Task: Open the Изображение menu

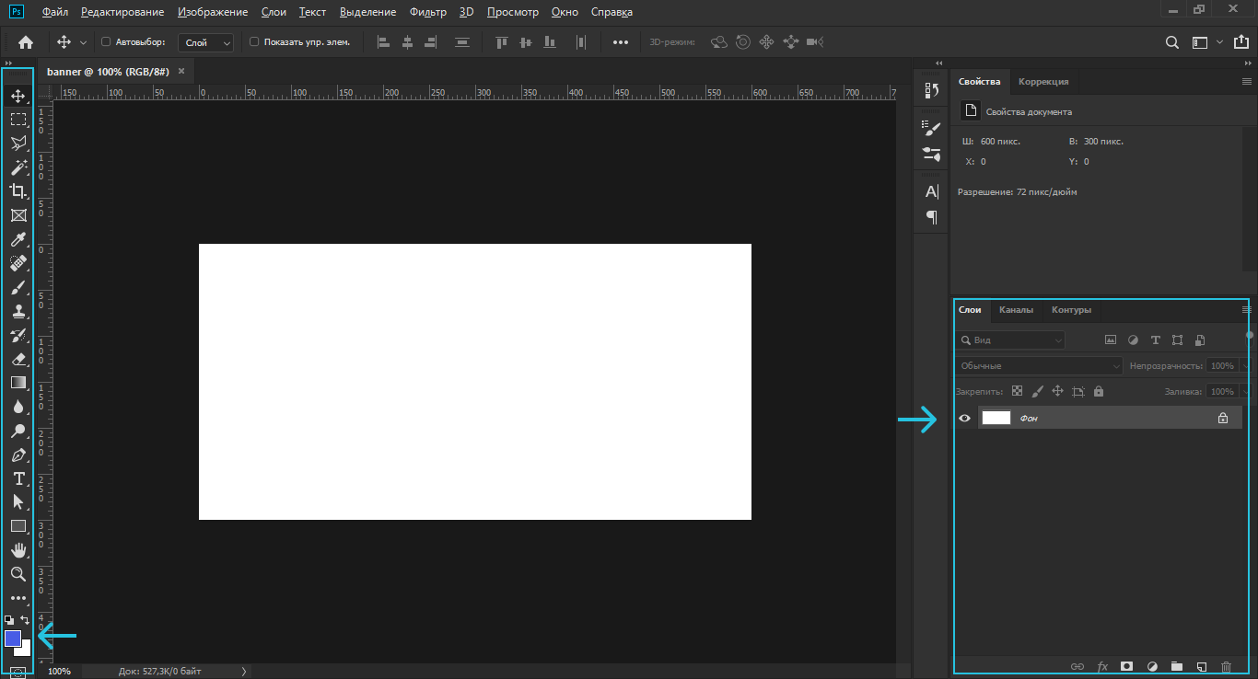Action: [x=213, y=12]
